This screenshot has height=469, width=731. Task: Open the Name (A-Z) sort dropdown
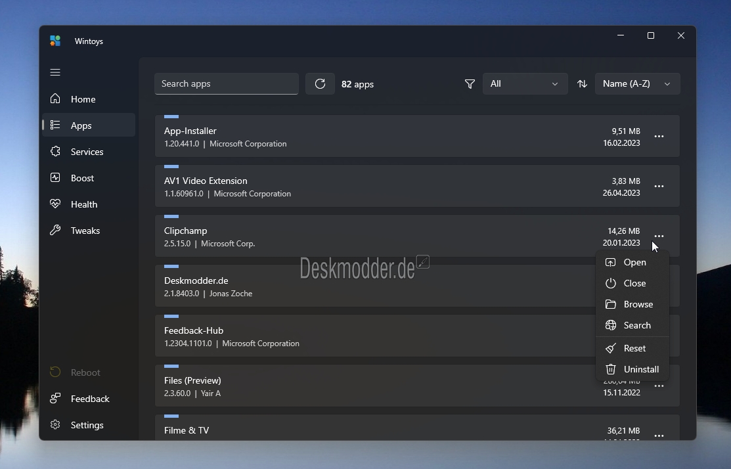point(637,84)
